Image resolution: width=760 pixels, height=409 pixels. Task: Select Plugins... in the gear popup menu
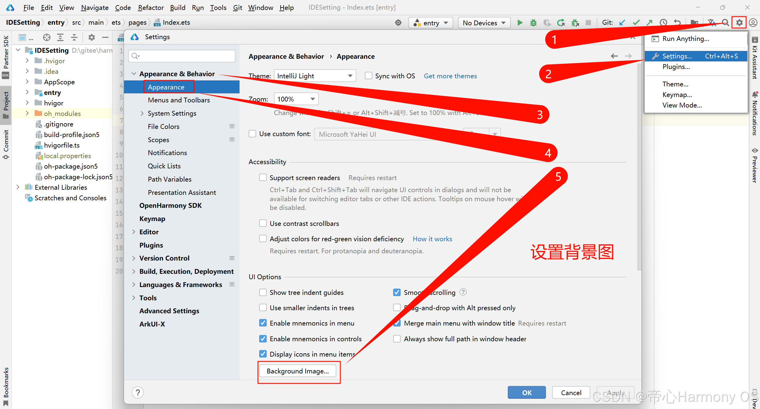(x=676, y=67)
